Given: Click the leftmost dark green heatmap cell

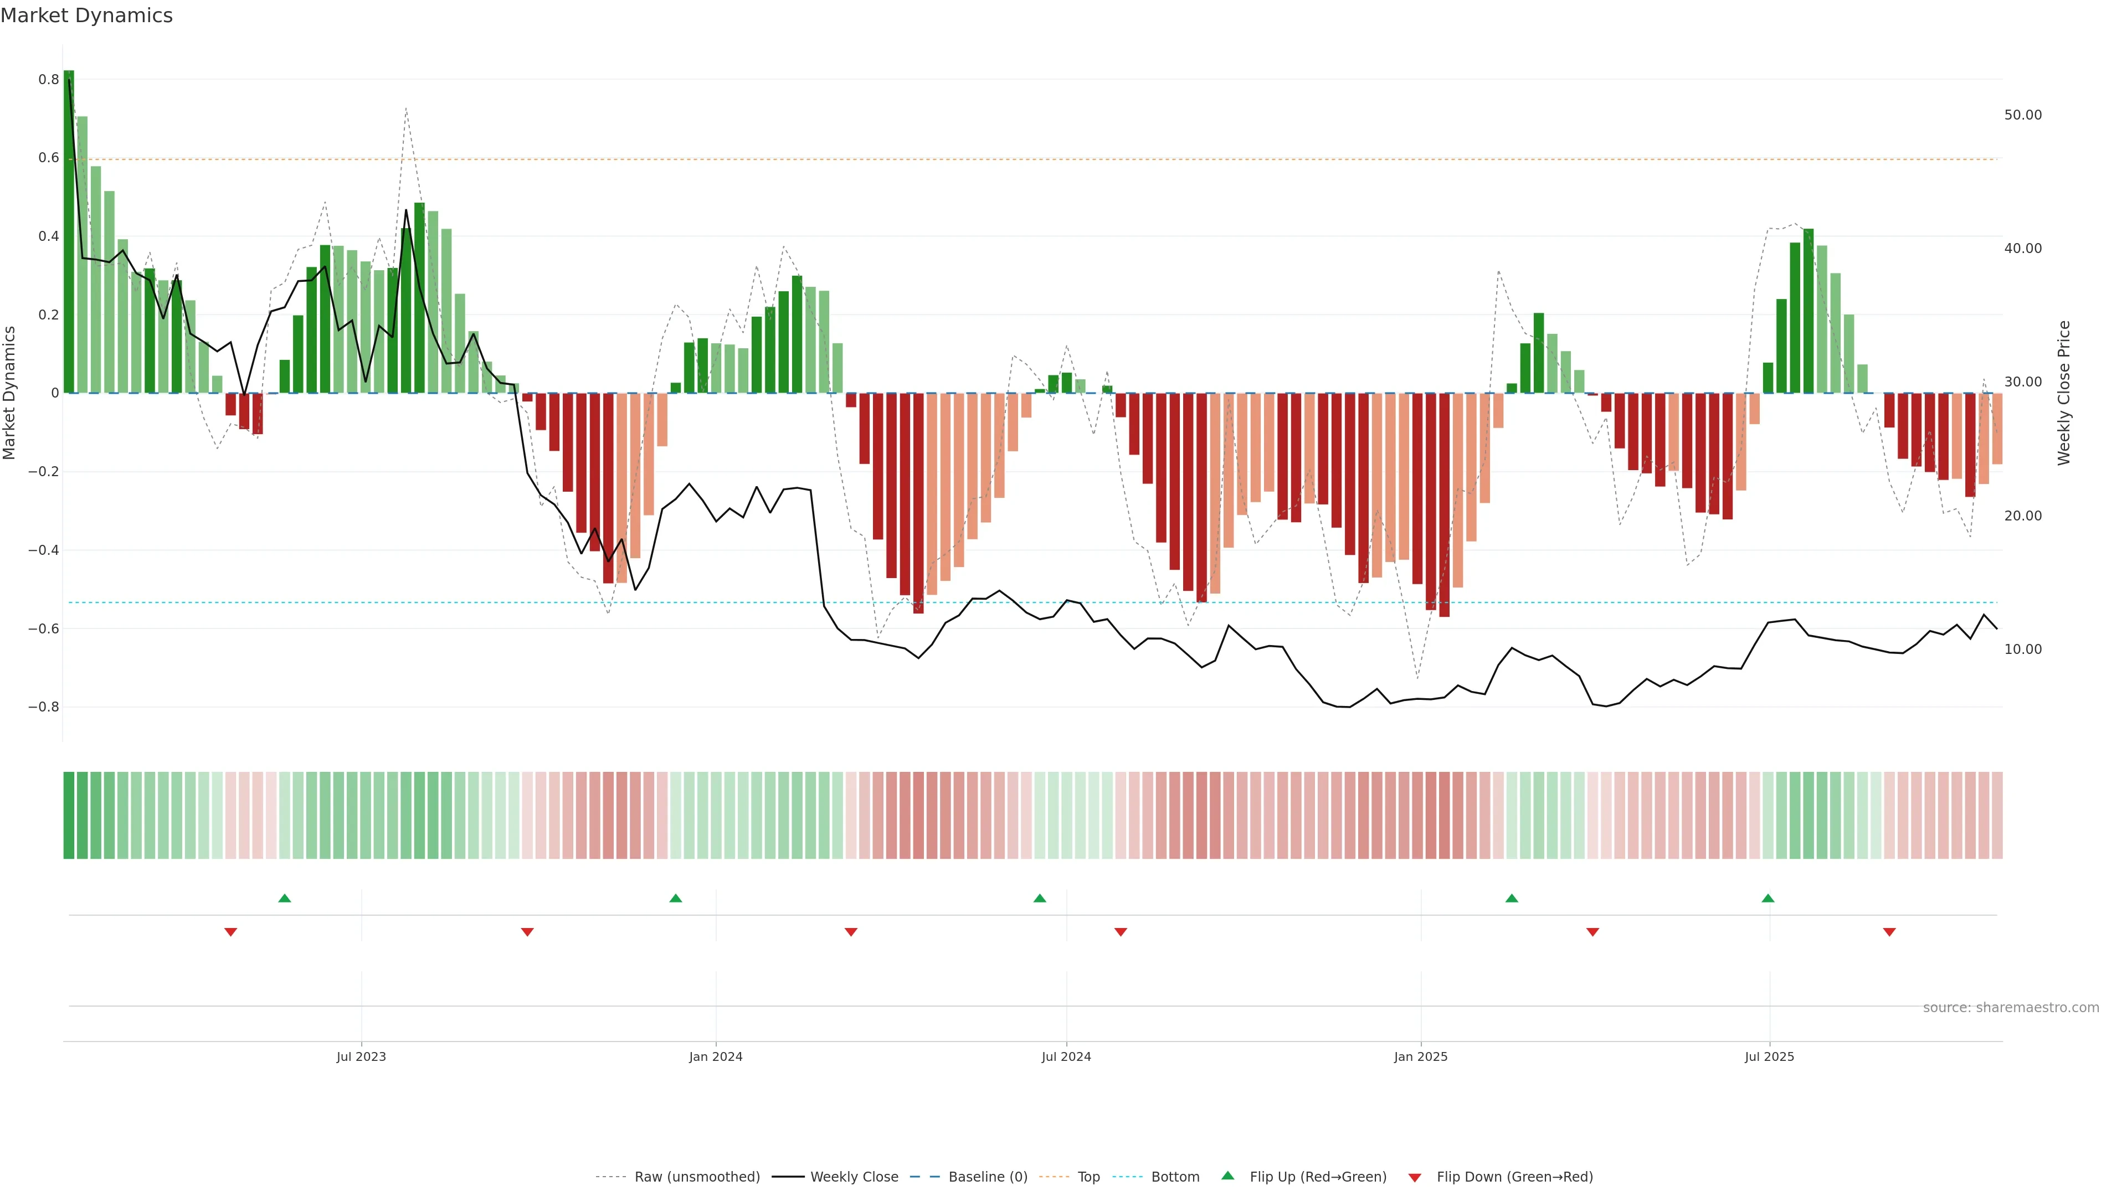Looking at the screenshot, I should (x=69, y=816).
